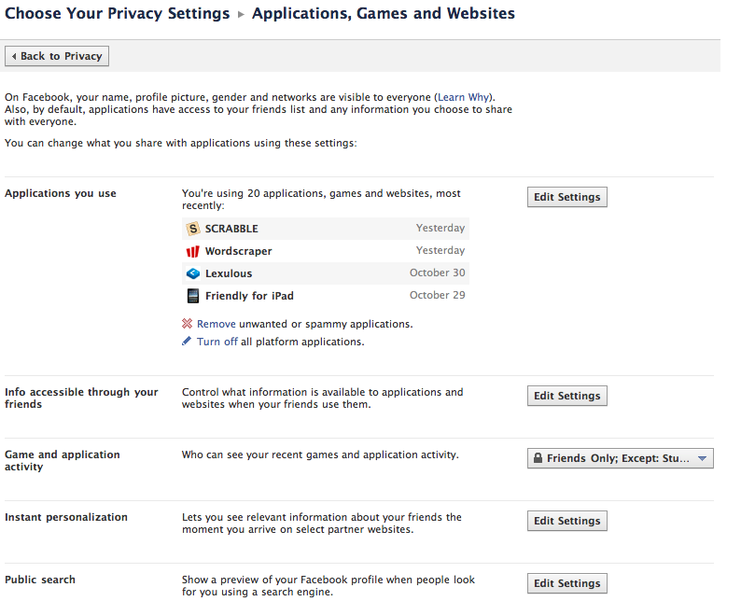Viewport: 741px width, 615px height.
Task: Click the blue Lexulous app icon
Action: pos(193,273)
